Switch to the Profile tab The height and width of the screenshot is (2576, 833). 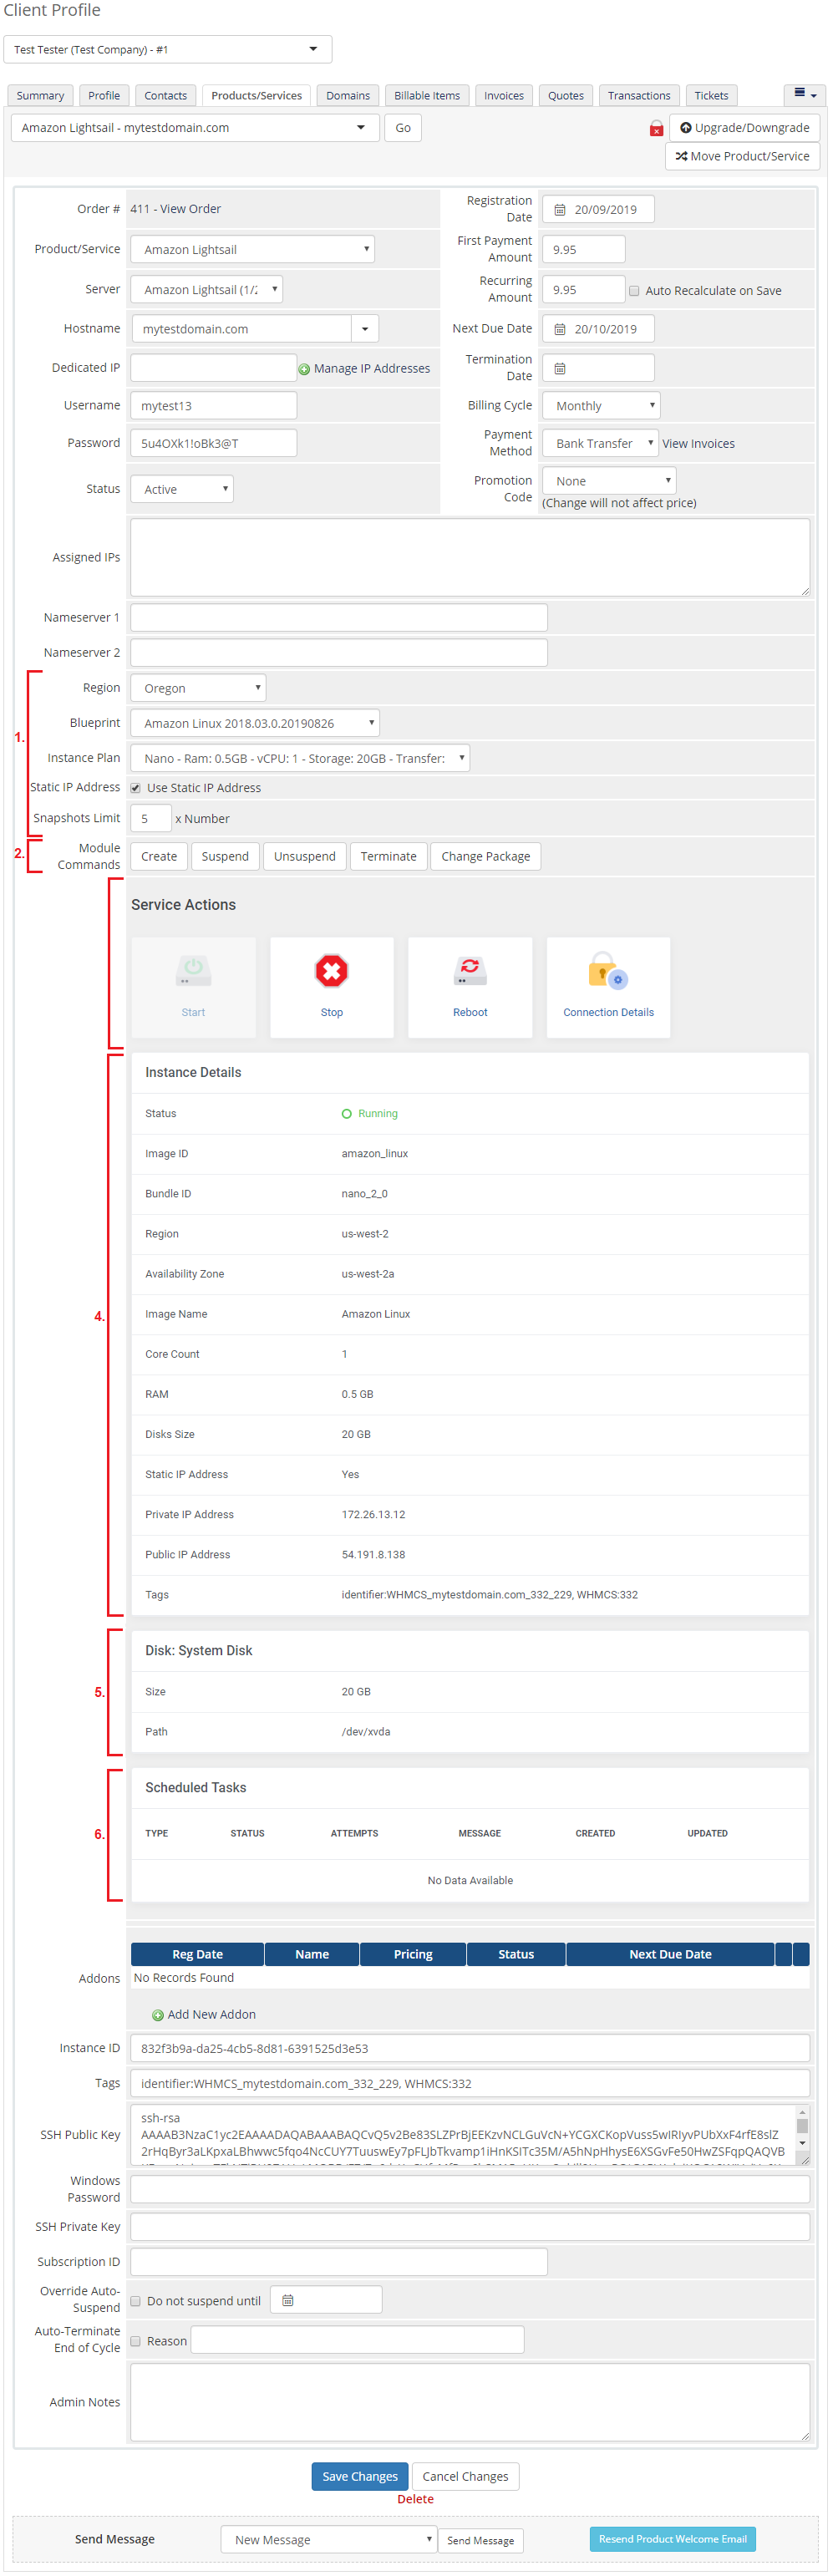point(104,95)
